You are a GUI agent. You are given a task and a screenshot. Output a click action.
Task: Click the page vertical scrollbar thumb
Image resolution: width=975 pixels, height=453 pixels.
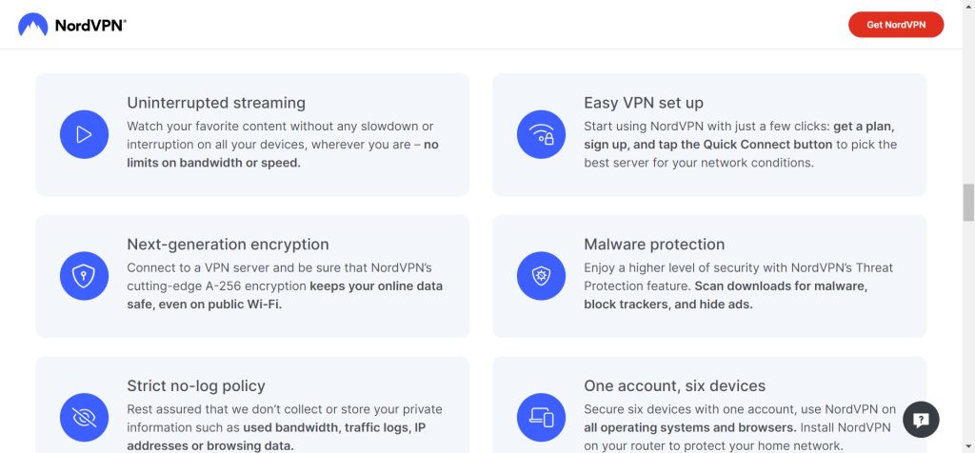click(x=968, y=203)
